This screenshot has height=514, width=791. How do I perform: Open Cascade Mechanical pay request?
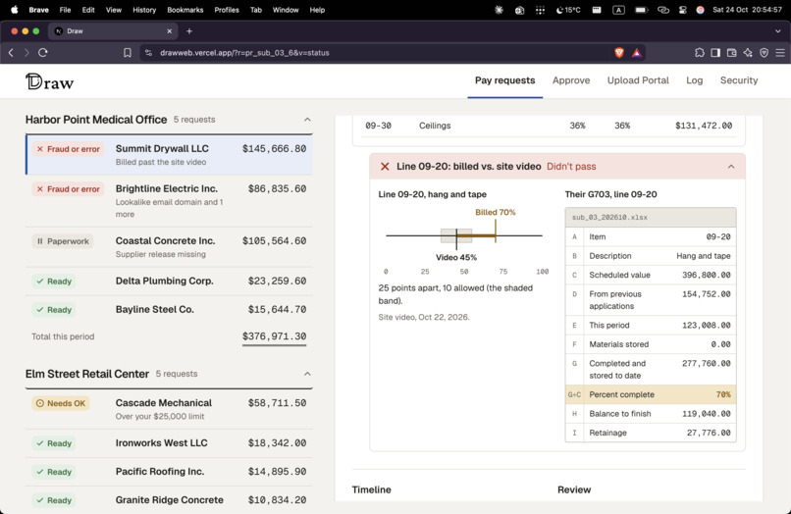click(169, 409)
